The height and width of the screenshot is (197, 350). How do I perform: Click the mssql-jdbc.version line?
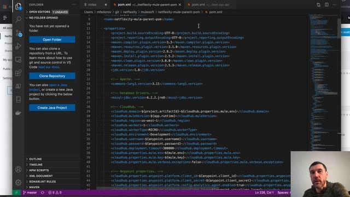tap(157, 97)
